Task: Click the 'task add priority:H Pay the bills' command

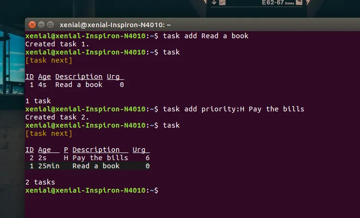Action: tap(233, 109)
